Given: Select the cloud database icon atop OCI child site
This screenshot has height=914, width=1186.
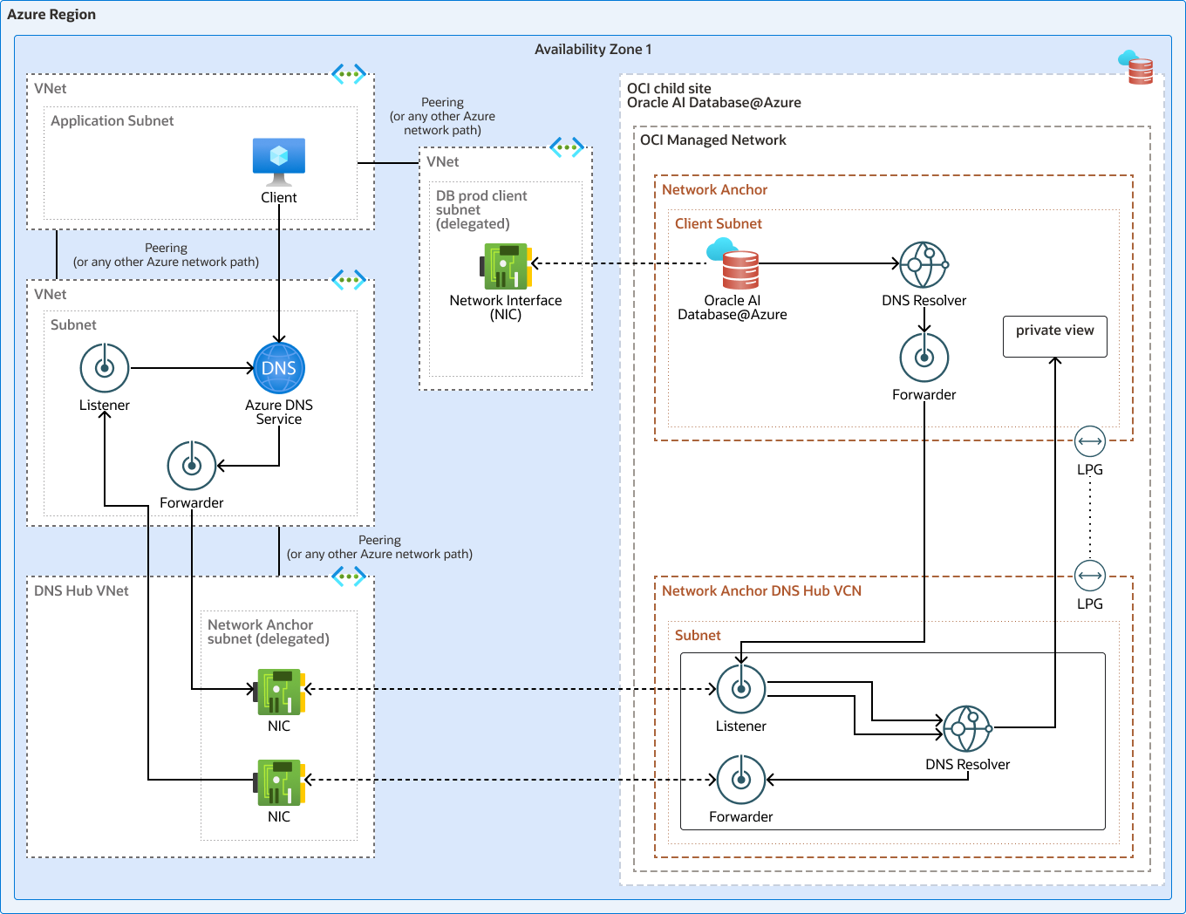Looking at the screenshot, I should [1136, 67].
